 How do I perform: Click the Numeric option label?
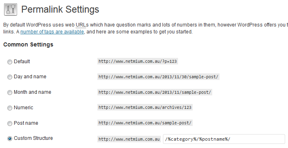point(24,108)
